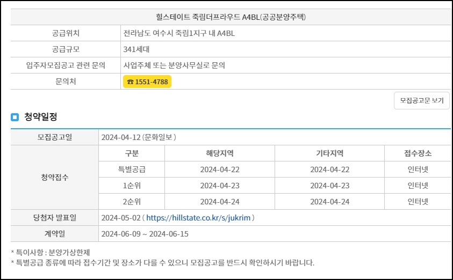453x280 pixels.
Task: Click 2024-04-22 in the 기타지역 column
Action: click(x=329, y=170)
